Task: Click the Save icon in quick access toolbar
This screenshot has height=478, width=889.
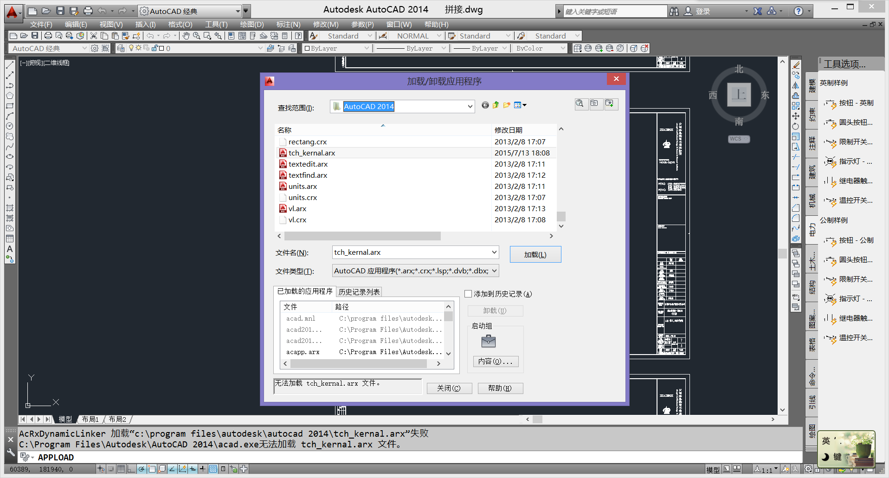Action: (60, 11)
